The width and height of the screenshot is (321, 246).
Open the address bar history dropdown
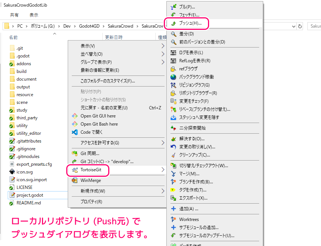coord(293,26)
